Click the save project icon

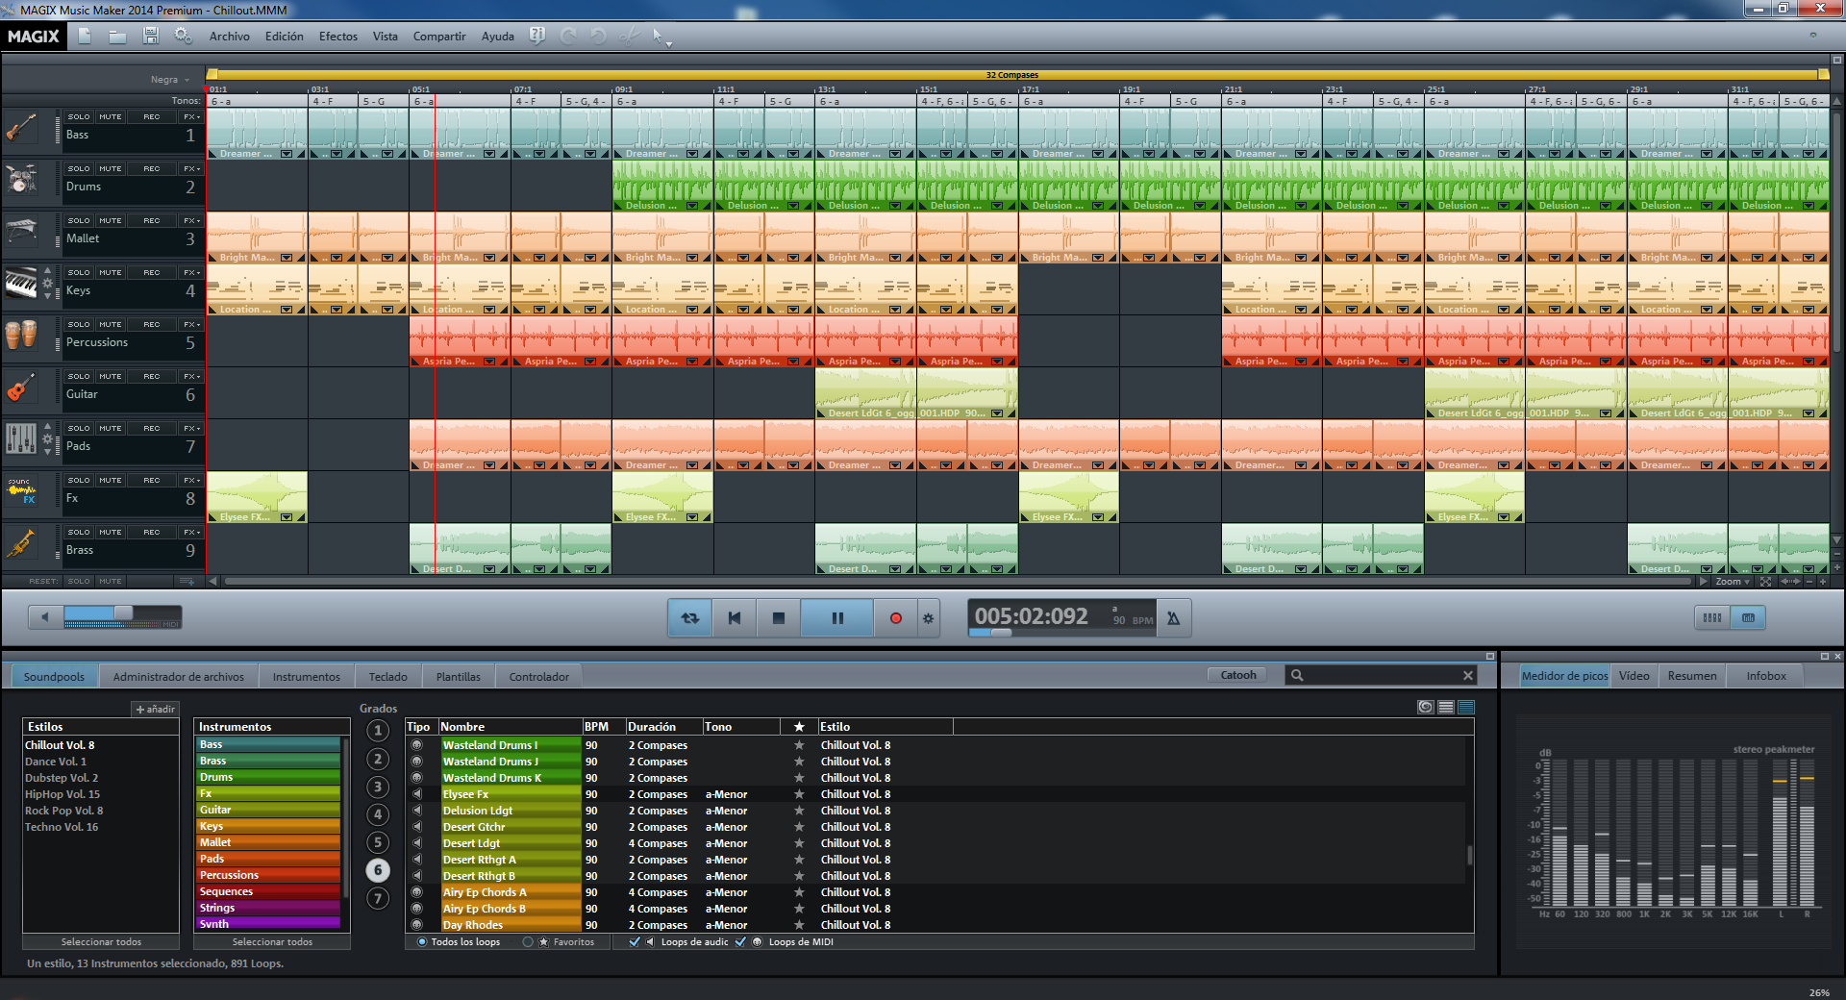(151, 36)
